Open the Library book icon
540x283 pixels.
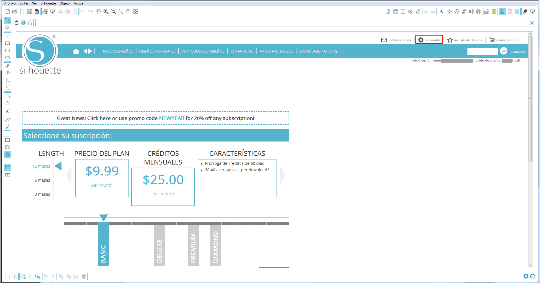tap(8, 147)
